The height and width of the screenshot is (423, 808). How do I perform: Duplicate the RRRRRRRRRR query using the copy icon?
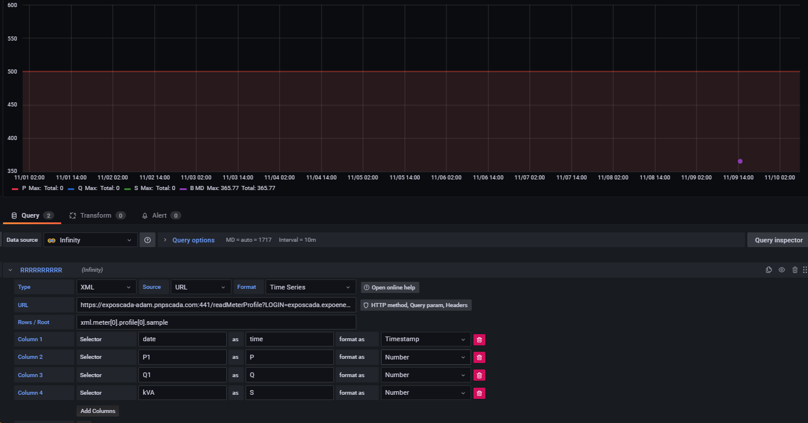[x=769, y=269]
